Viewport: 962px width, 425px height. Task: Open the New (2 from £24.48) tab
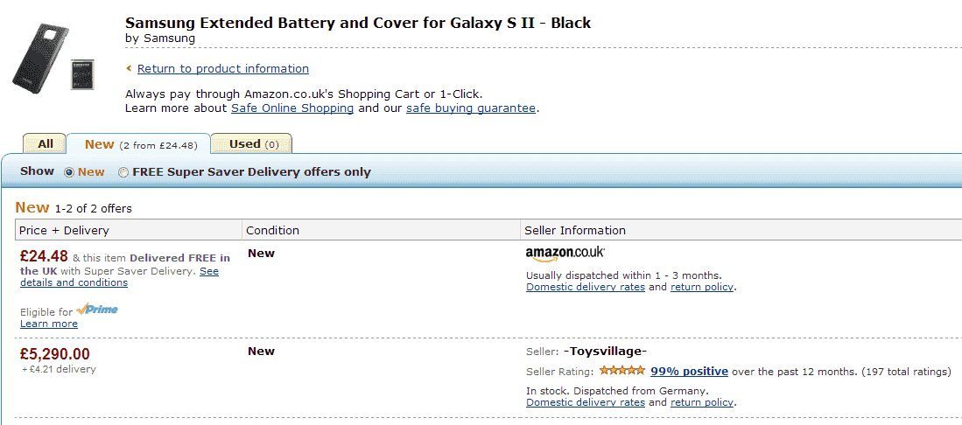click(141, 145)
